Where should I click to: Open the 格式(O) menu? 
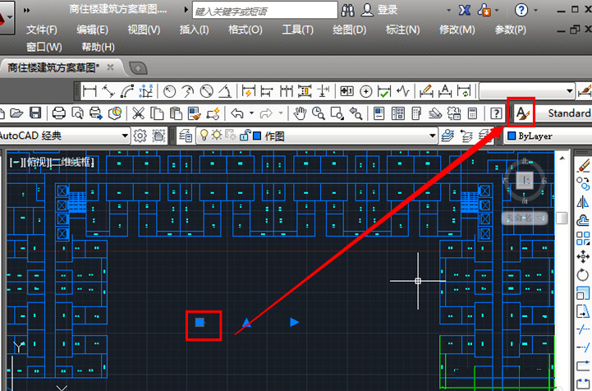(x=245, y=30)
